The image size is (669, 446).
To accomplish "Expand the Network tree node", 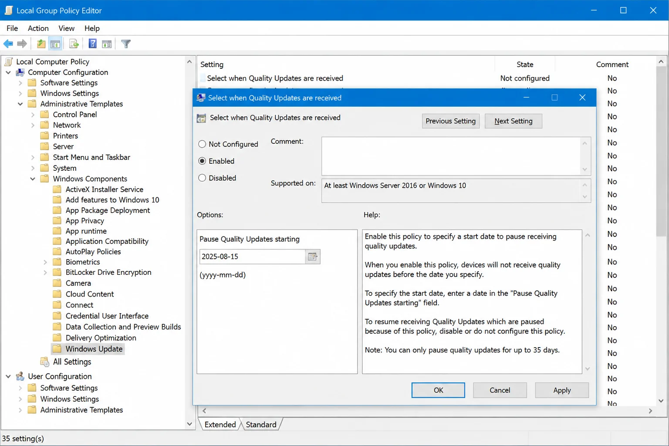I will click(33, 125).
